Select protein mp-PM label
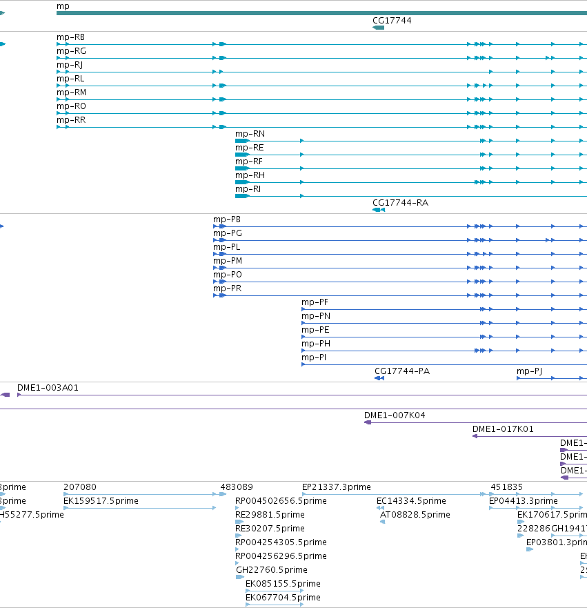Viewport: 587px width, 608px height. pos(228,261)
